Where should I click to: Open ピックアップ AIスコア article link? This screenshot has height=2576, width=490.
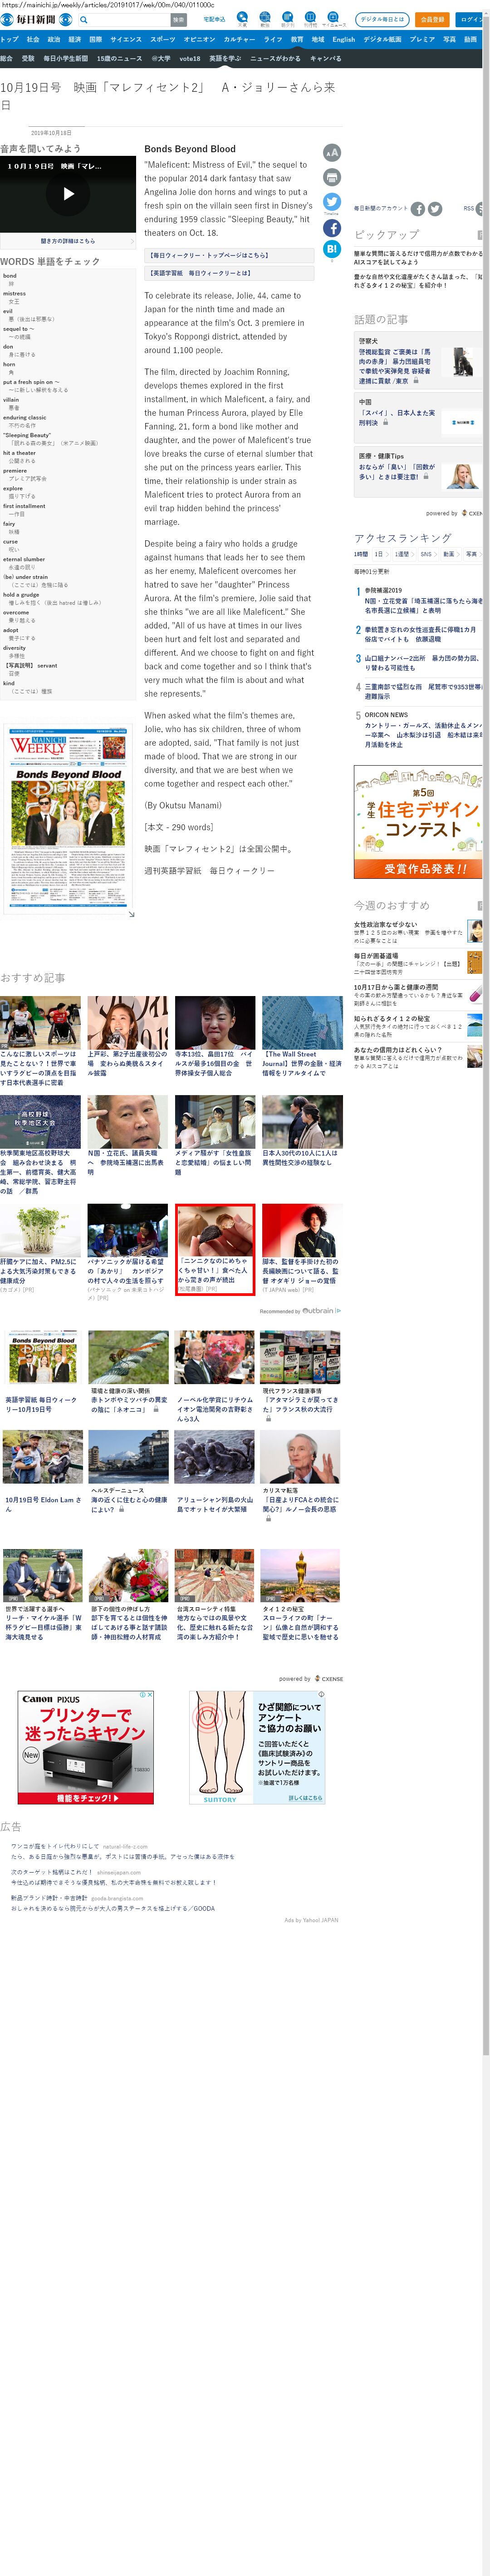[x=419, y=258]
